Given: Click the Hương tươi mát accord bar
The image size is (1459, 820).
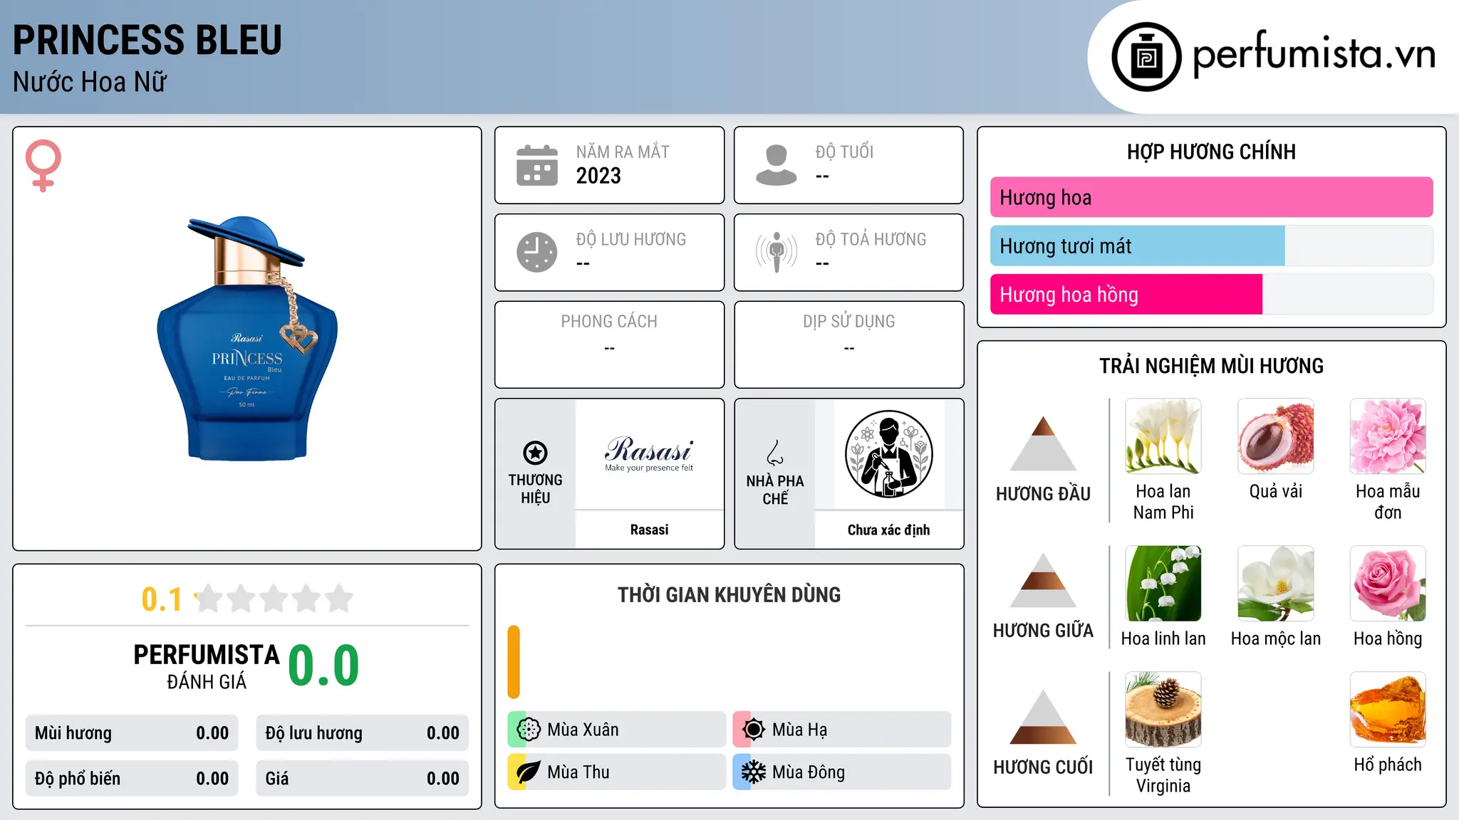Looking at the screenshot, I should pos(1211,246).
